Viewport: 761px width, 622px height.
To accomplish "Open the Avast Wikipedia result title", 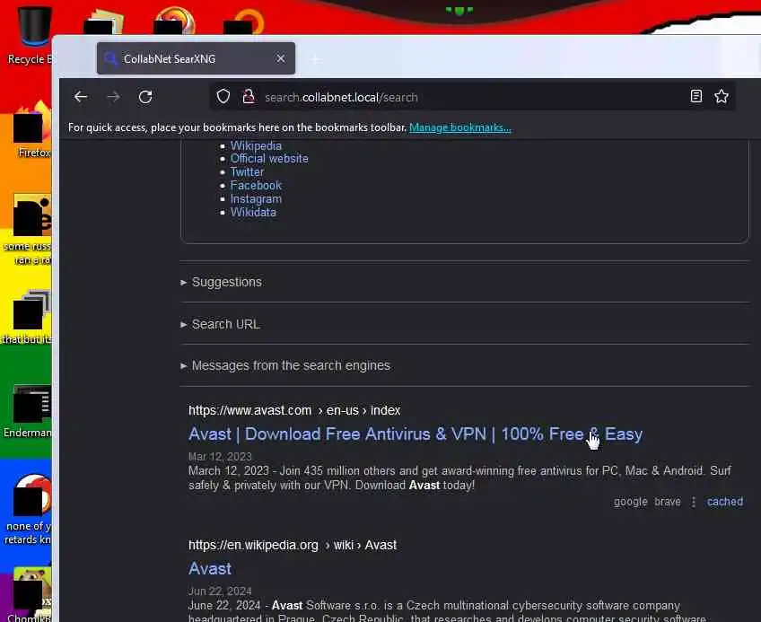I will pyautogui.click(x=210, y=568).
